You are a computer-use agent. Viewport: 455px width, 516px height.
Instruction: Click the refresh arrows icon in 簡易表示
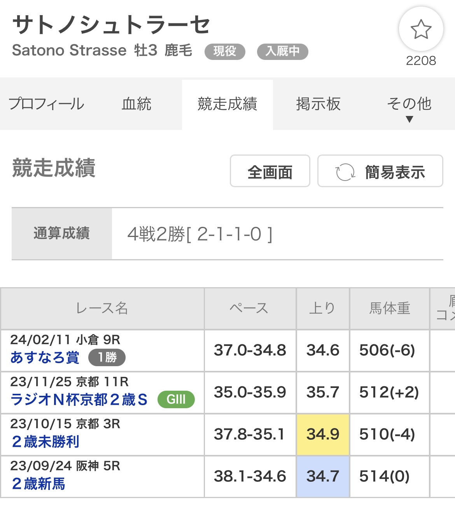(345, 172)
